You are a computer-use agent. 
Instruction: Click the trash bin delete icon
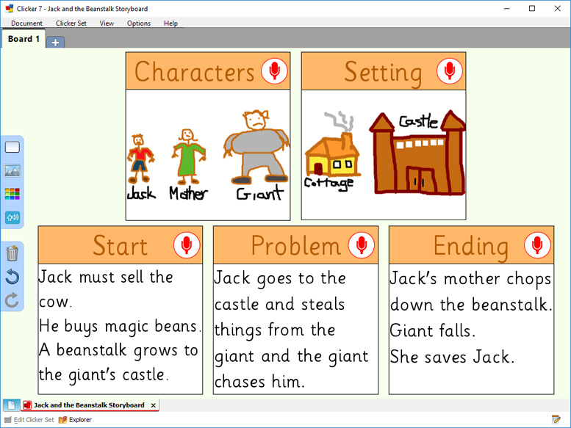click(x=12, y=254)
